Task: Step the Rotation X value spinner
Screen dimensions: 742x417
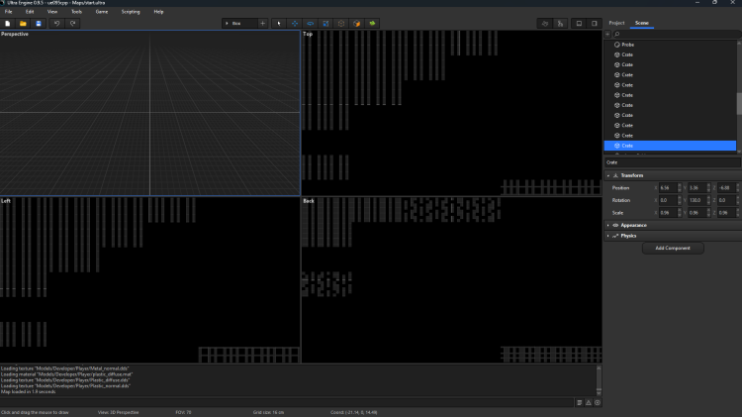Action: pos(680,200)
